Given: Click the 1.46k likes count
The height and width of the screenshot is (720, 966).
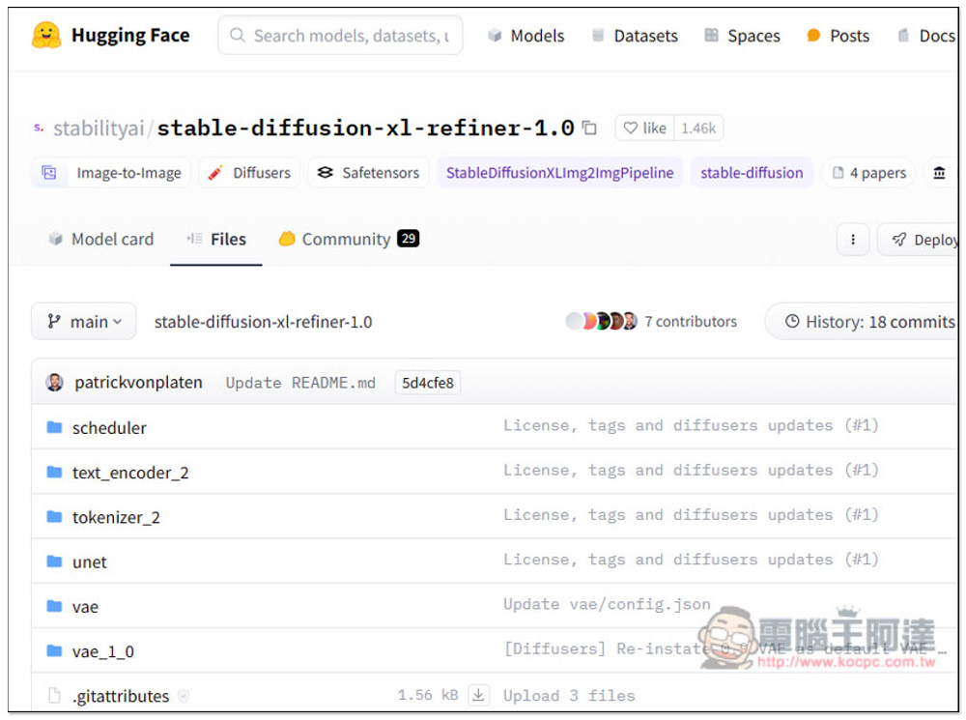Looking at the screenshot, I should coord(698,129).
